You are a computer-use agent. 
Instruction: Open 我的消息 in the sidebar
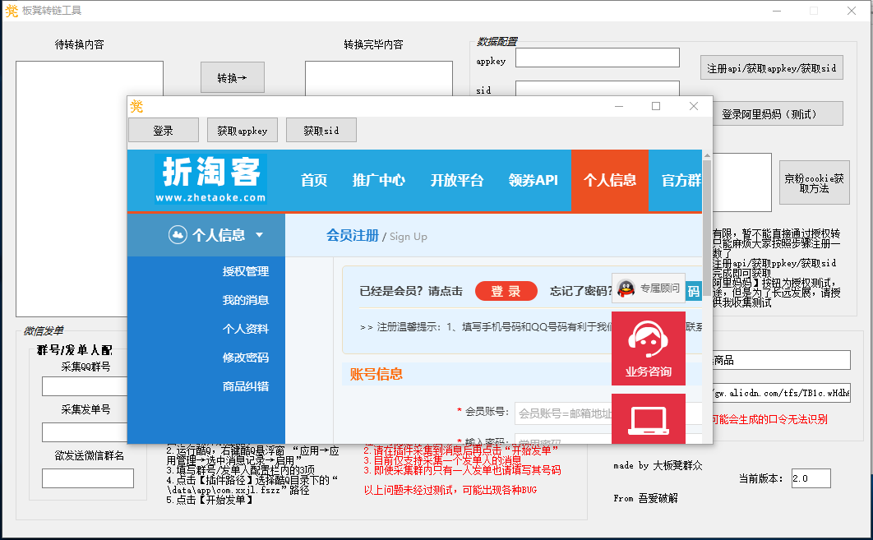(x=246, y=300)
